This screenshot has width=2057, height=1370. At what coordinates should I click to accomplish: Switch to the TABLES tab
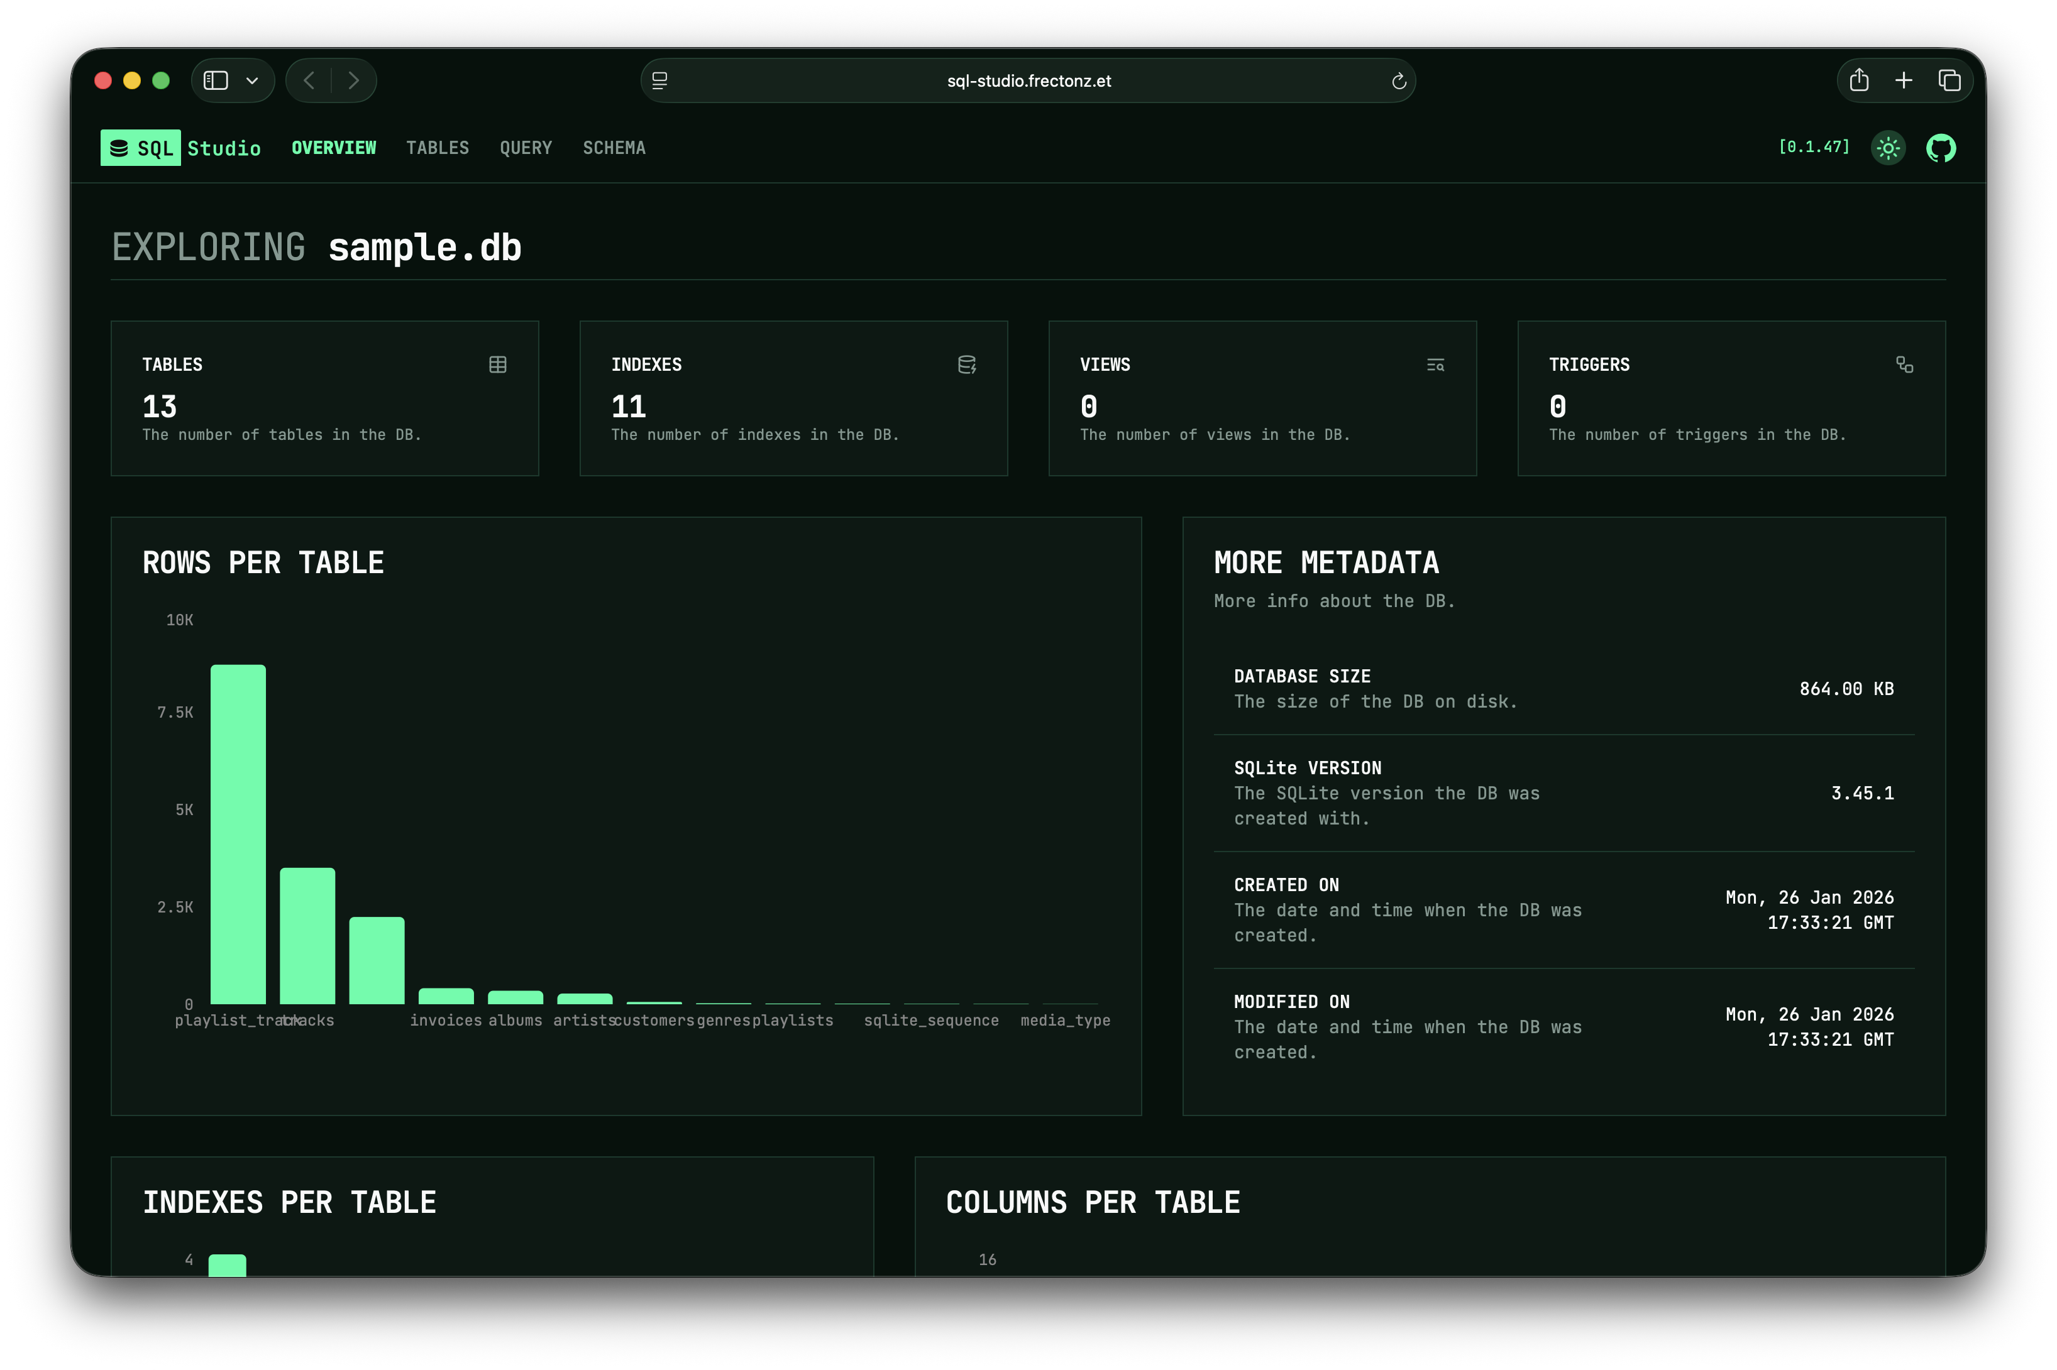tap(437, 148)
